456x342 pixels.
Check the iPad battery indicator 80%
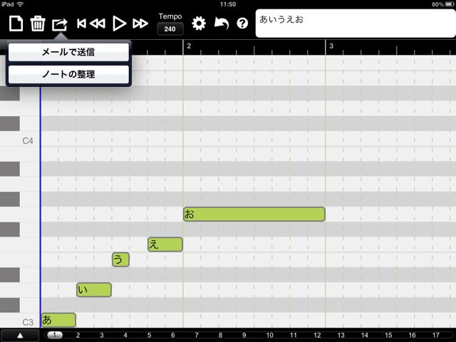click(x=443, y=4)
